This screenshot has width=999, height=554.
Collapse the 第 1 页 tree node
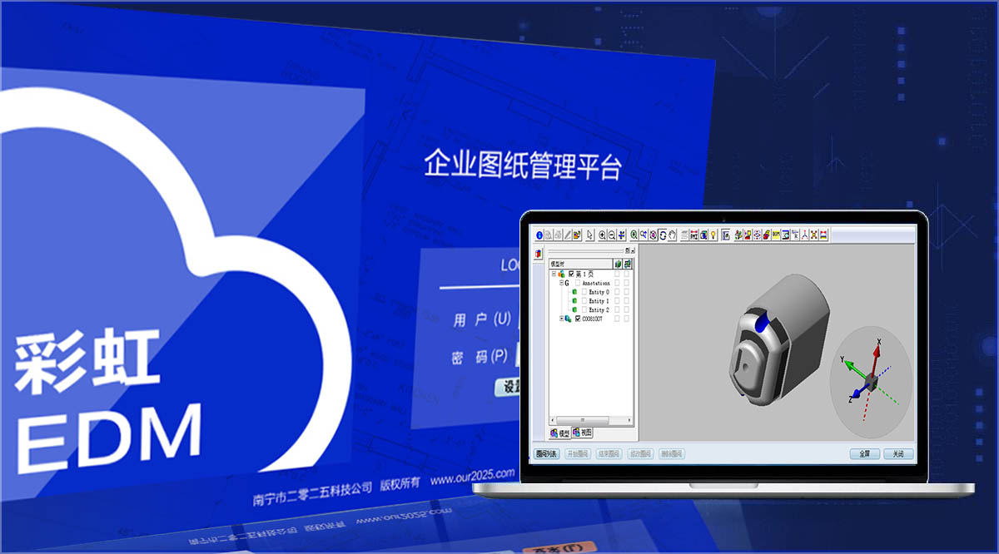pos(554,274)
